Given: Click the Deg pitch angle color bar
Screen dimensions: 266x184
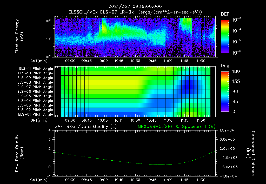Looking at the screenshot, I should [225, 91].
